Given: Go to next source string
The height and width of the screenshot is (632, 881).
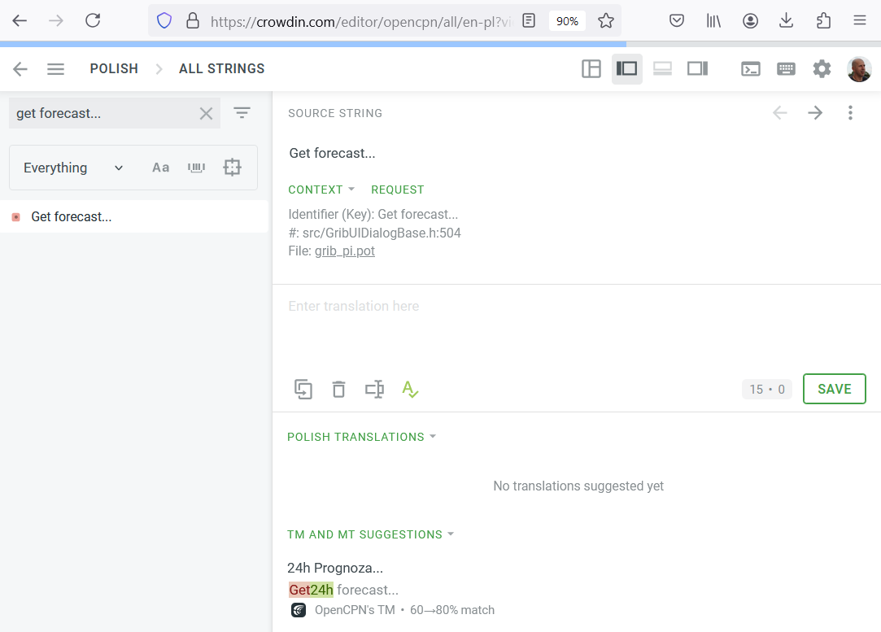Looking at the screenshot, I should 815,113.
